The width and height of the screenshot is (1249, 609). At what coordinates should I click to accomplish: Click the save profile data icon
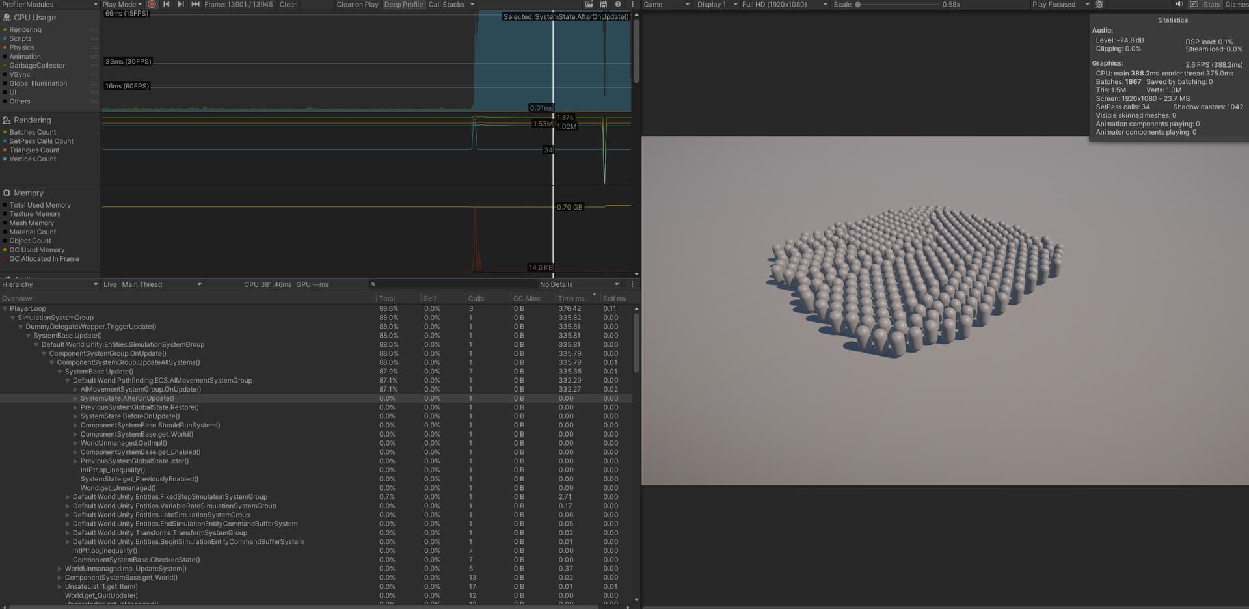point(602,5)
